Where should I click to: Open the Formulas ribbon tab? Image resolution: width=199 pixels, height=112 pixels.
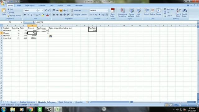pos(42,6)
